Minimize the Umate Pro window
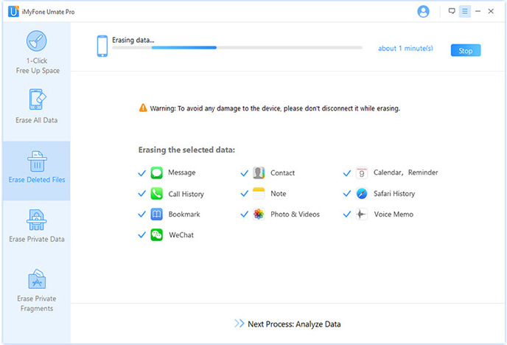This screenshot has width=507, height=345. 478,11
